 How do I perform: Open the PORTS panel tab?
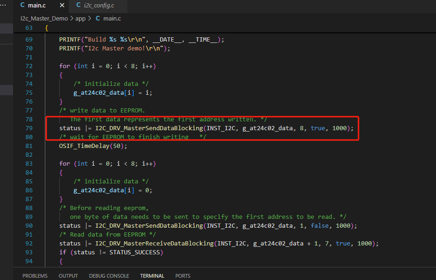(183, 275)
